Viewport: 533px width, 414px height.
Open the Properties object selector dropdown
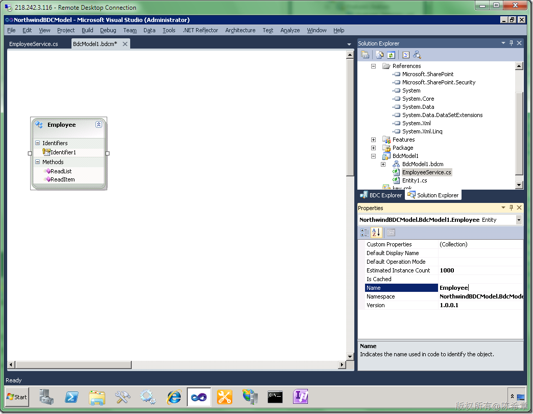(x=519, y=220)
